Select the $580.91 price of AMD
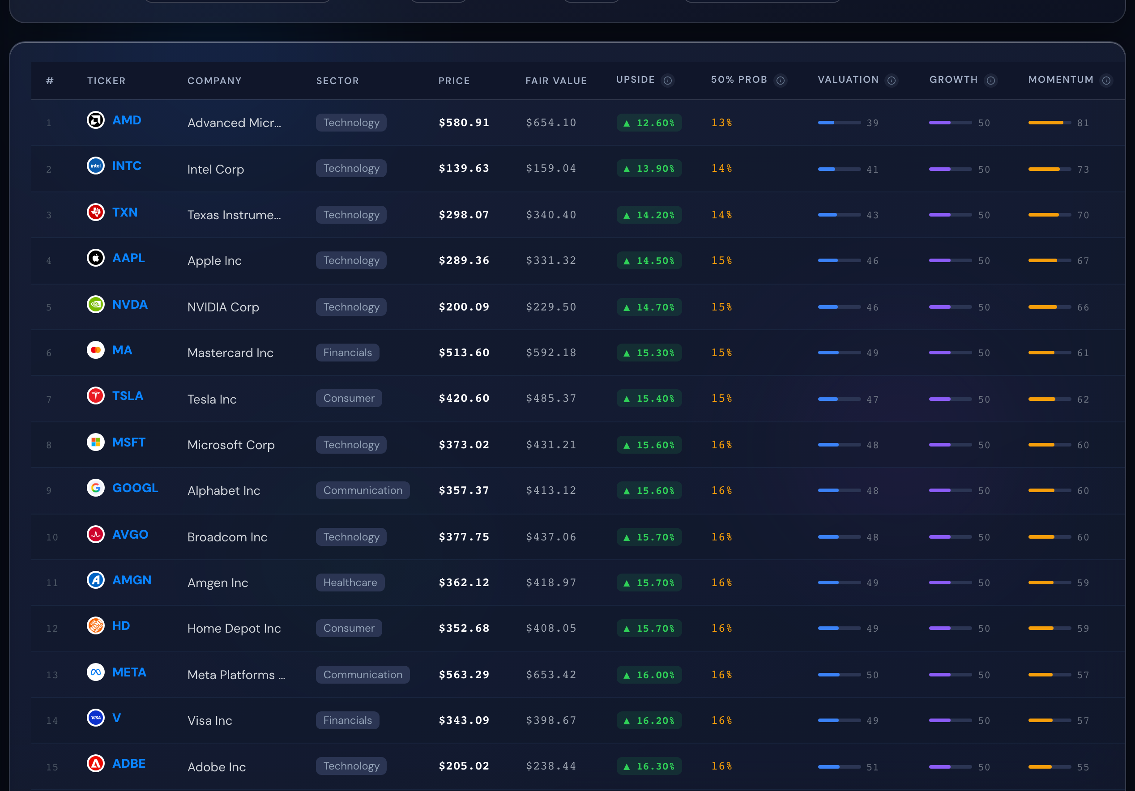Image resolution: width=1135 pixels, height=791 pixels. coord(464,123)
